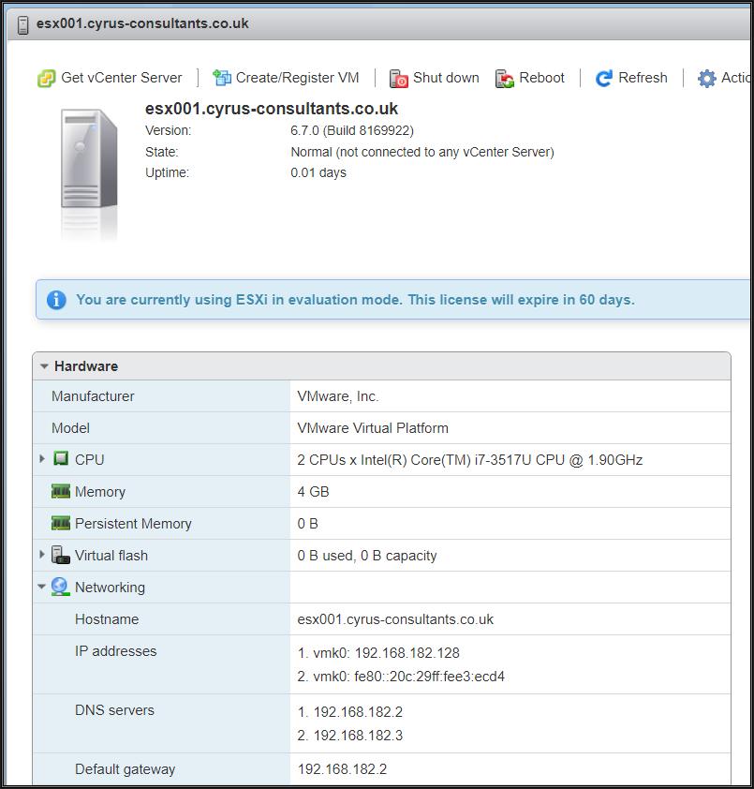This screenshot has height=789, width=754.
Task: Click IP address vmk0: 192.168.182.128
Action: [x=378, y=653]
